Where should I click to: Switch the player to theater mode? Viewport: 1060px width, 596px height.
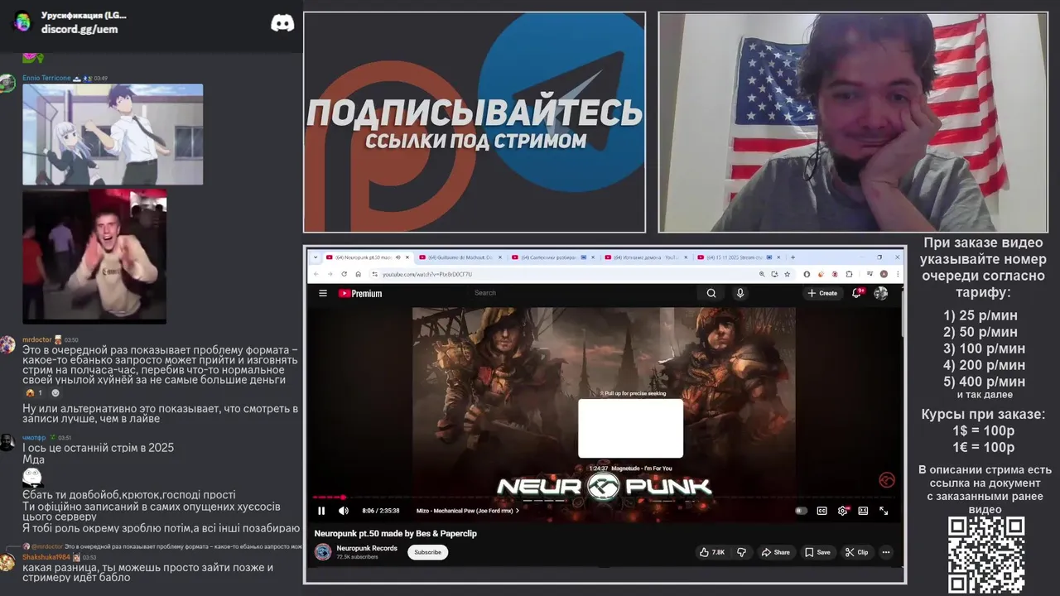click(x=863, y=511)
